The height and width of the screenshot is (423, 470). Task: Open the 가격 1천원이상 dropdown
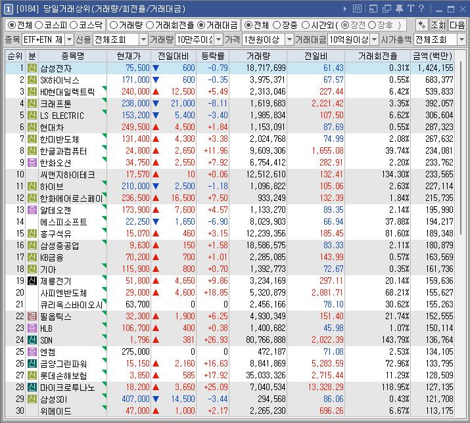coord(289,39)
